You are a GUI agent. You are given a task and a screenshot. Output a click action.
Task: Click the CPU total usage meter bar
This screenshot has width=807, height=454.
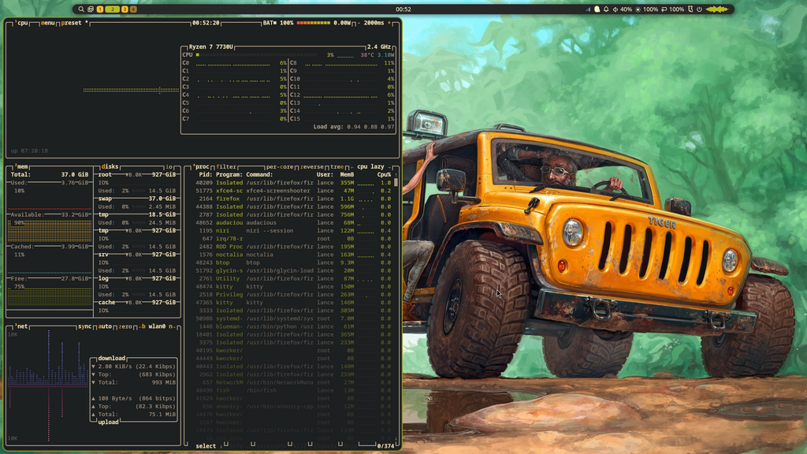coord(256,54)
